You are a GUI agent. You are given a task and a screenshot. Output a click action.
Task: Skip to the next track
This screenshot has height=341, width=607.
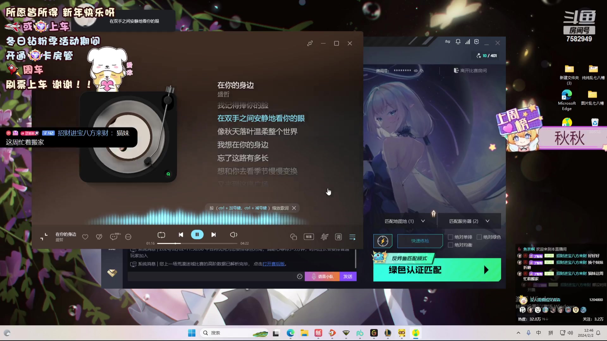pos(213,235)
